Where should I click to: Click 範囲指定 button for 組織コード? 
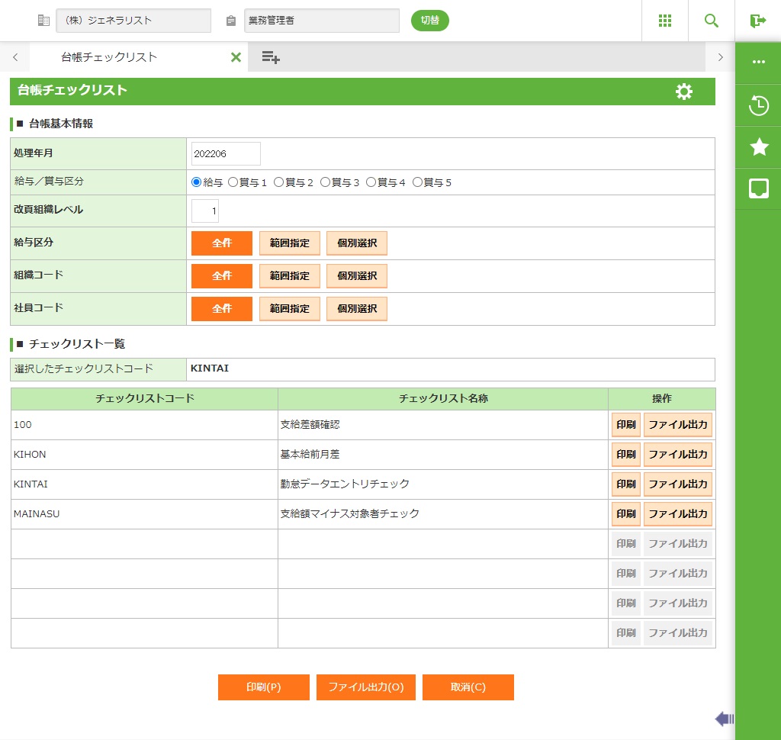[x=289, y=276]
